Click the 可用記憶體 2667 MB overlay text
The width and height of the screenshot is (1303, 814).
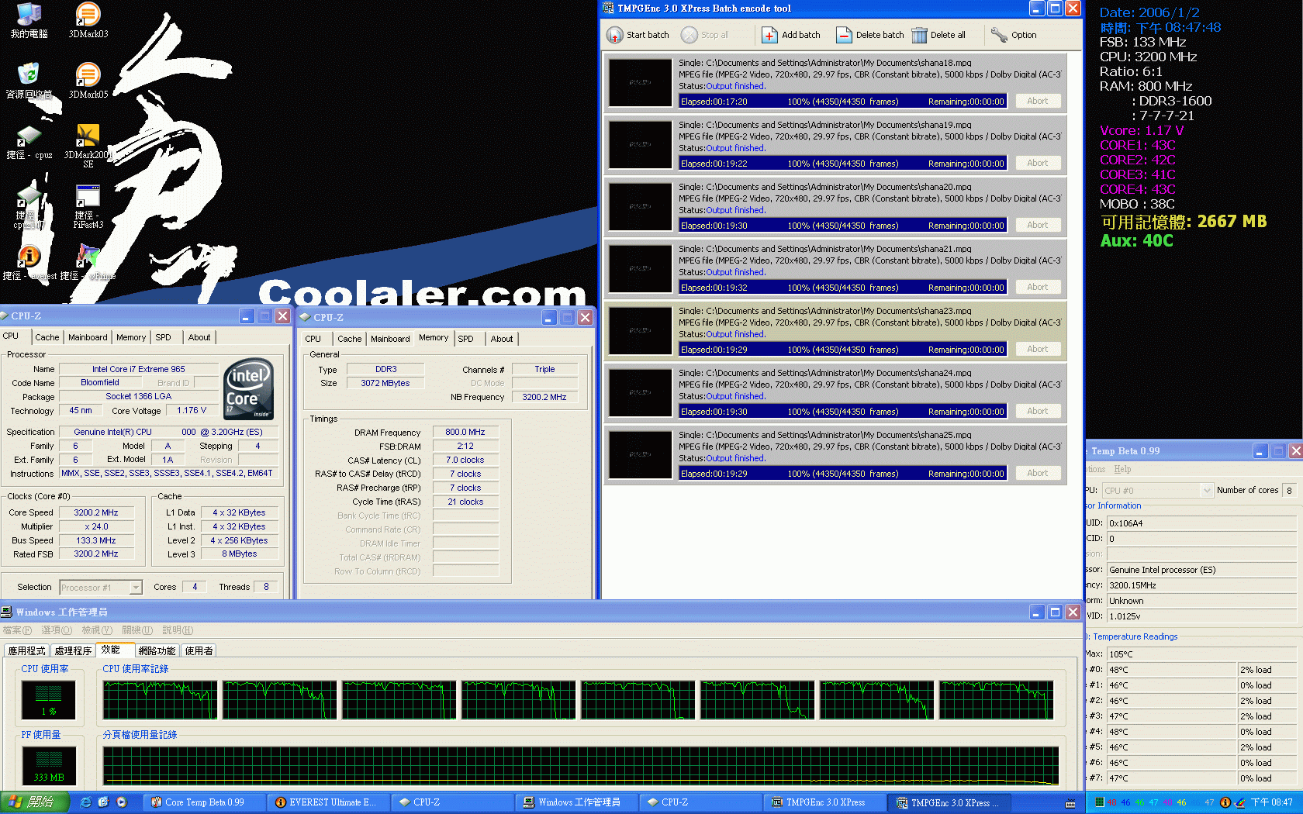pos(1184,222)
